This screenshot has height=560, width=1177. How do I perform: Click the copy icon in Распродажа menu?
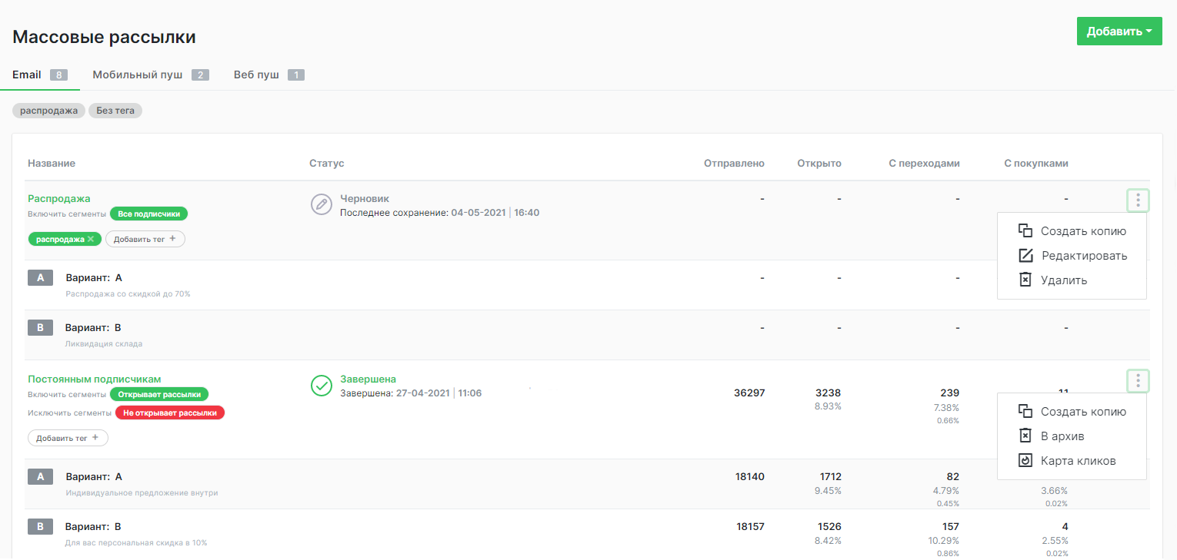click(1025, 231)
